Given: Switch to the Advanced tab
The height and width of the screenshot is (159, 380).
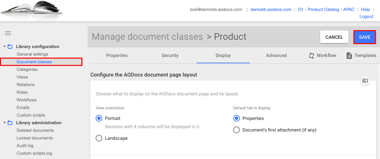Looking at the screenshot, I should (276, 55).
